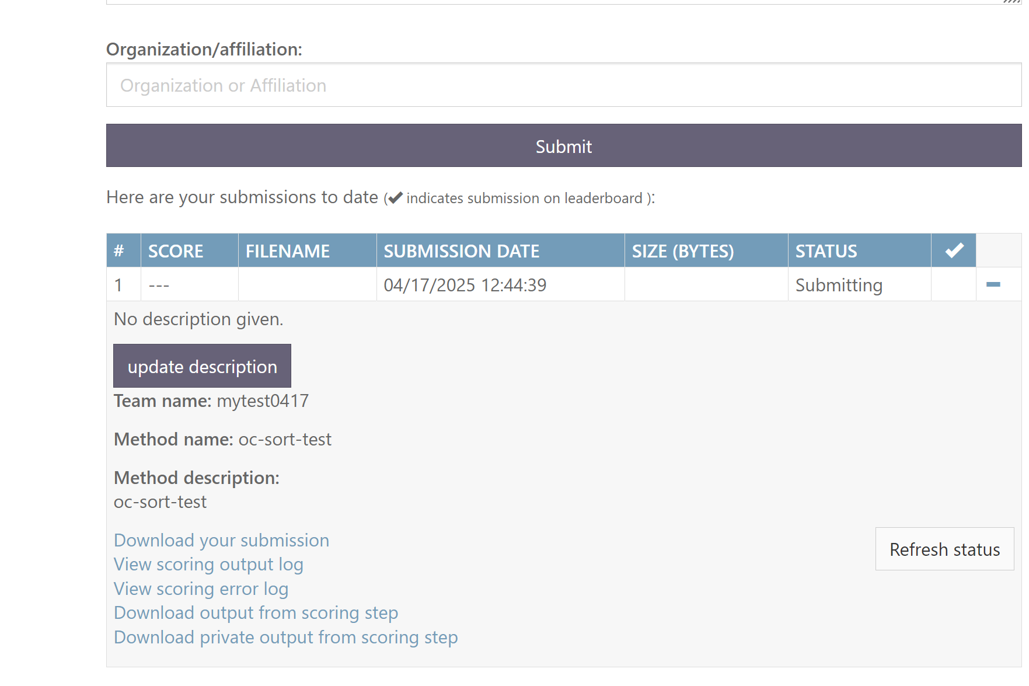The image size is (1029, 686).
Task: Sort by STATUS column header
Action: (x=826, y=251)
